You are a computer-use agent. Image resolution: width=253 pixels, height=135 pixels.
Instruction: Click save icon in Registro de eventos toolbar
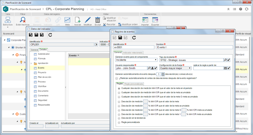[120, 38]
